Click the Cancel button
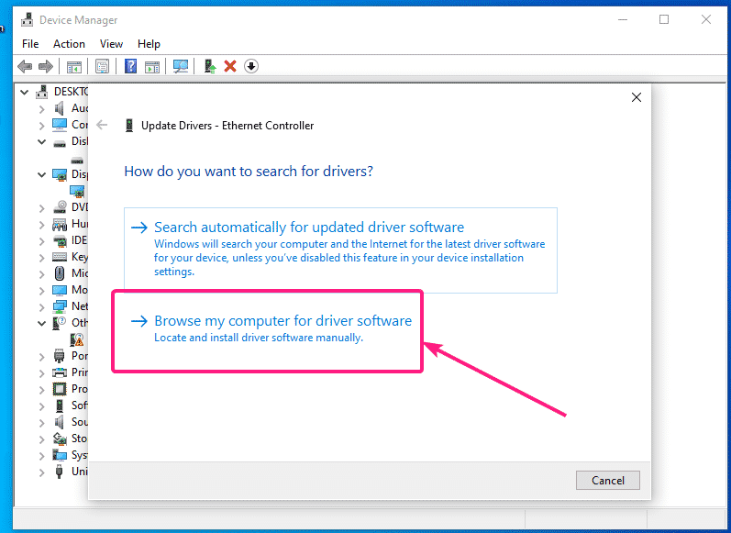731x533 pixels. point(607,481)
